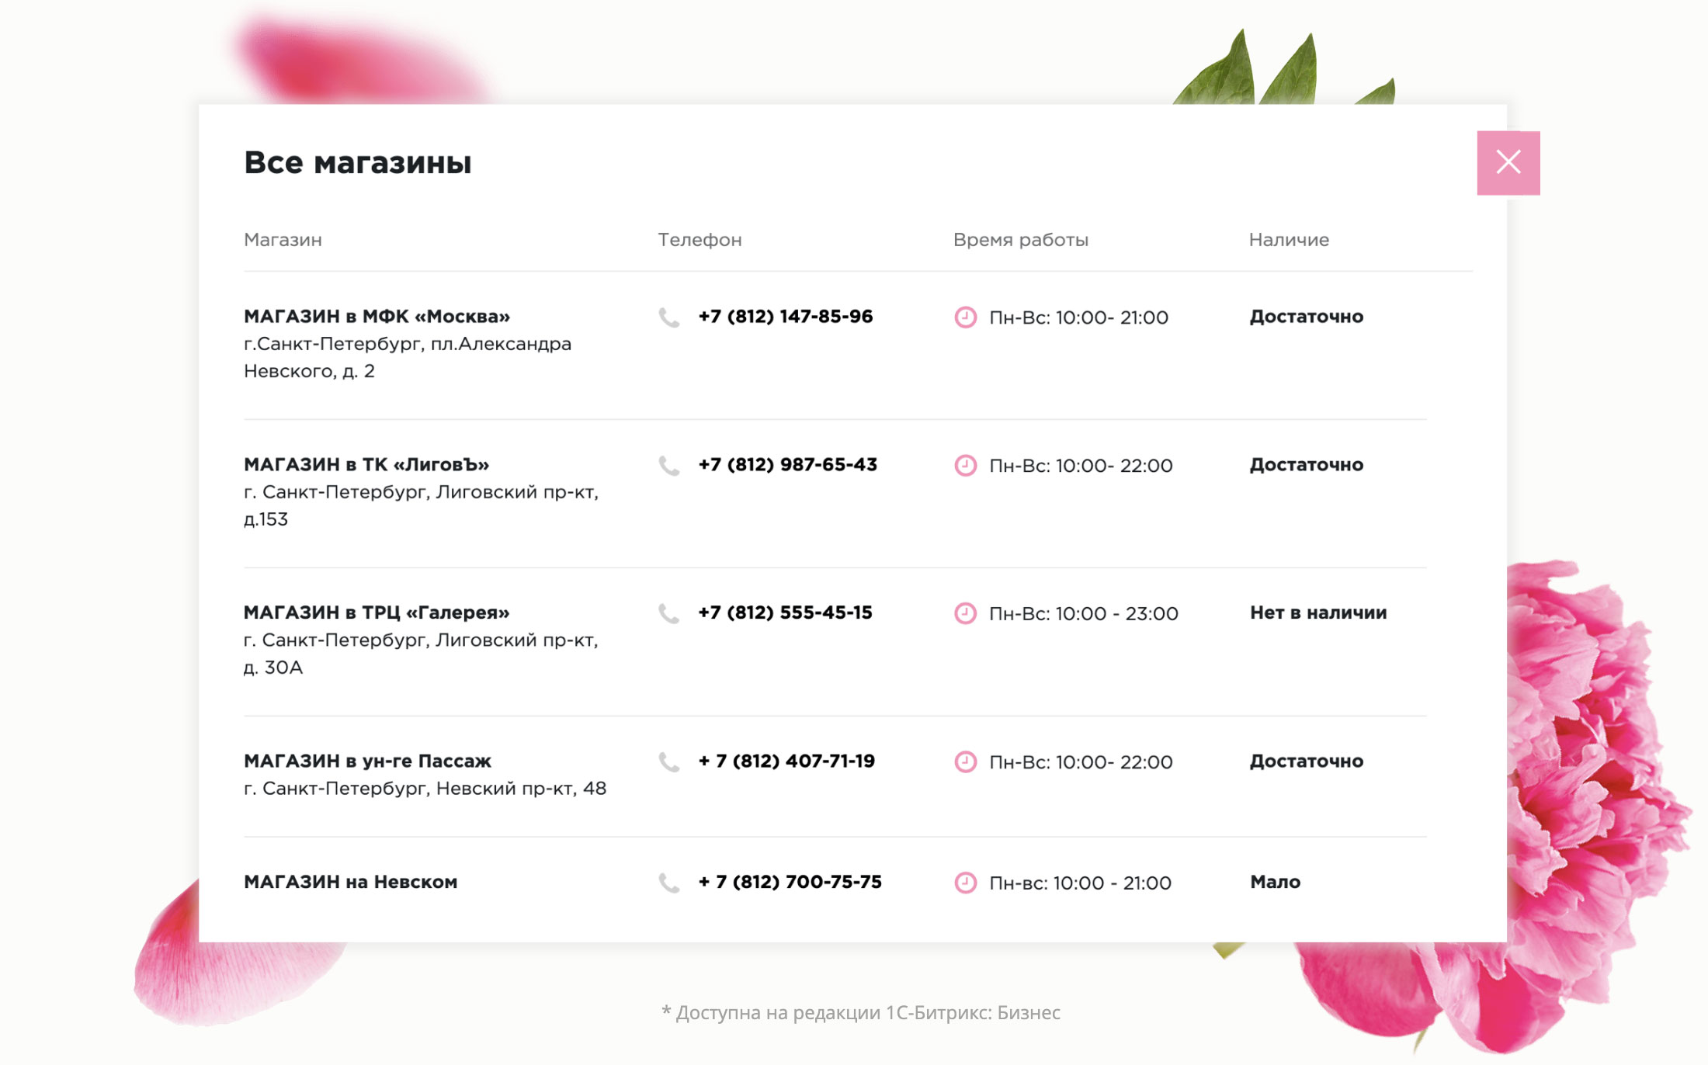Screen dimensions: 1708x1065
Task: Click clock icon in Невском store row
Action: 965,883
